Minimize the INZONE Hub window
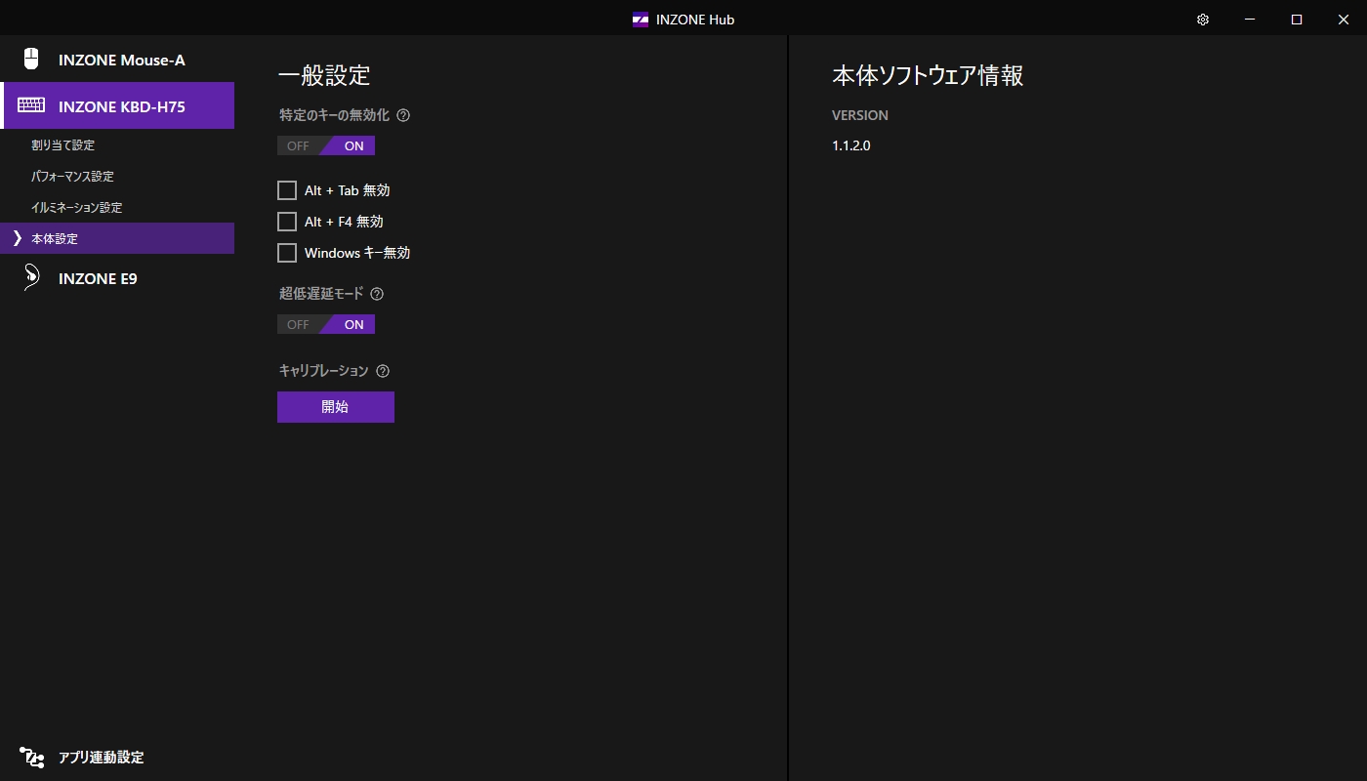This screenshot has width=1367, height=781. point(1250,20)
